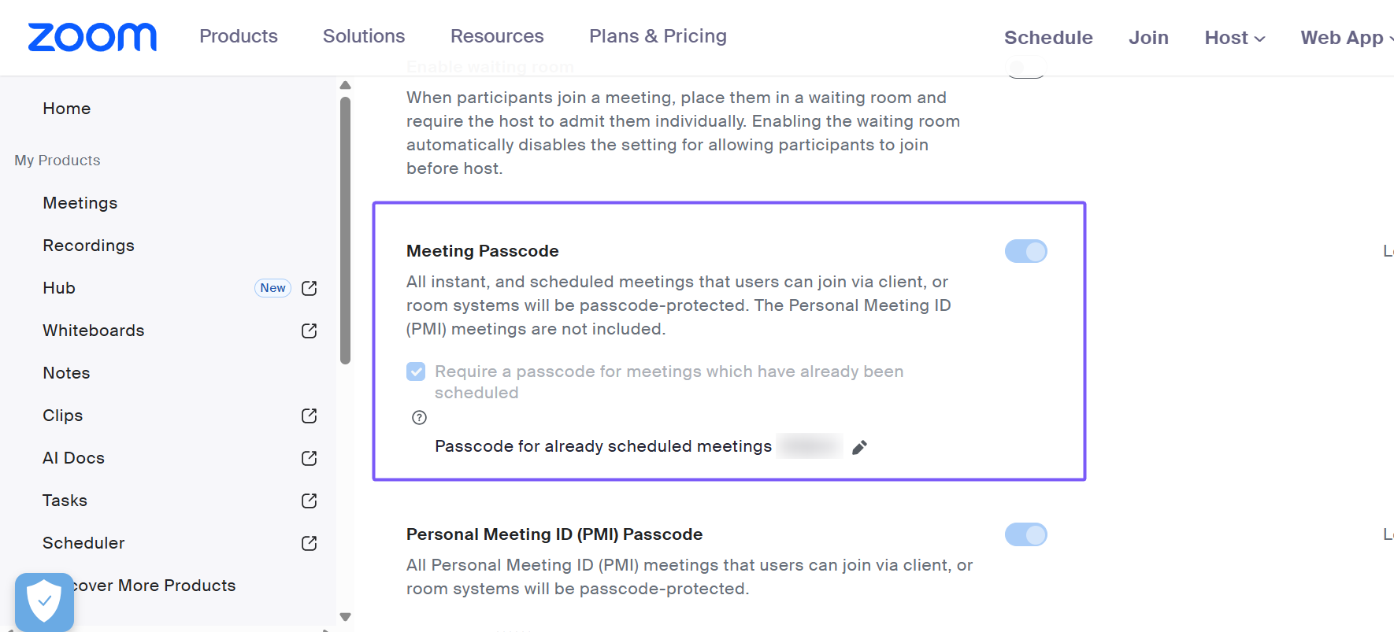Open Hub external link icon
Image resolution: width=1394 pixels, height=632 pixels.
point(310,288)
